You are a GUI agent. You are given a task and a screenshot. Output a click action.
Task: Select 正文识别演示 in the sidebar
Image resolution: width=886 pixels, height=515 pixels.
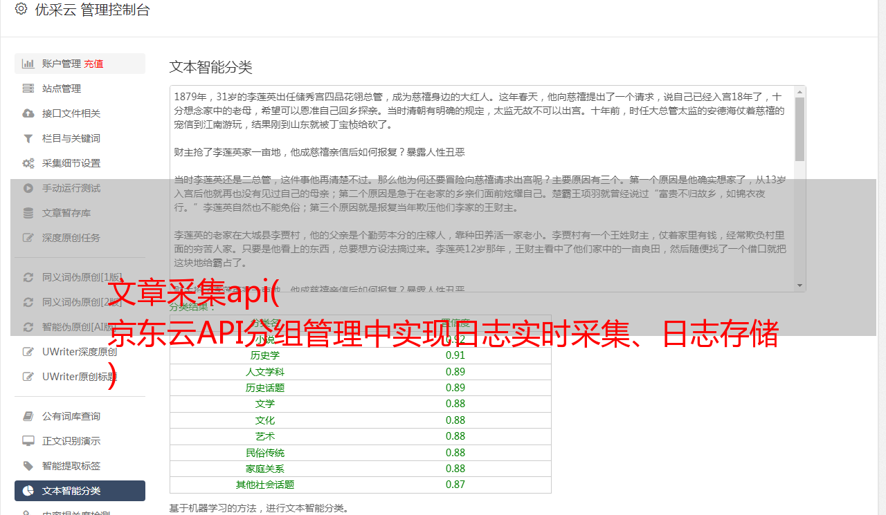pos(71,441)
